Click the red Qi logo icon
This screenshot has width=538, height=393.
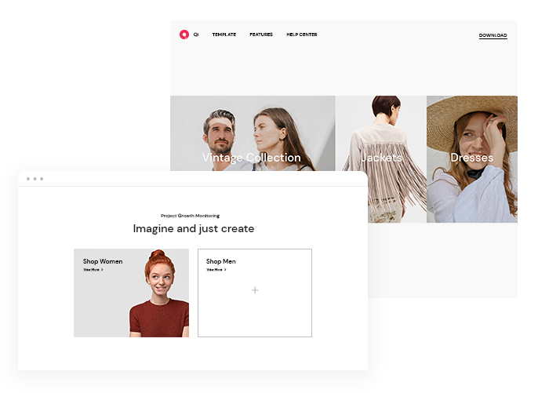pyautogui.click(x=184, y=35)
